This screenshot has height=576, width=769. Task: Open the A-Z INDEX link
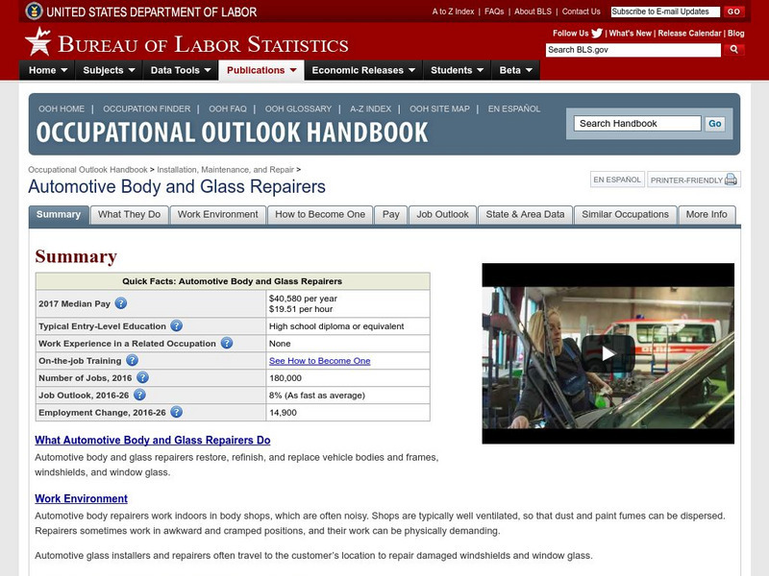(x=371, y=108)
